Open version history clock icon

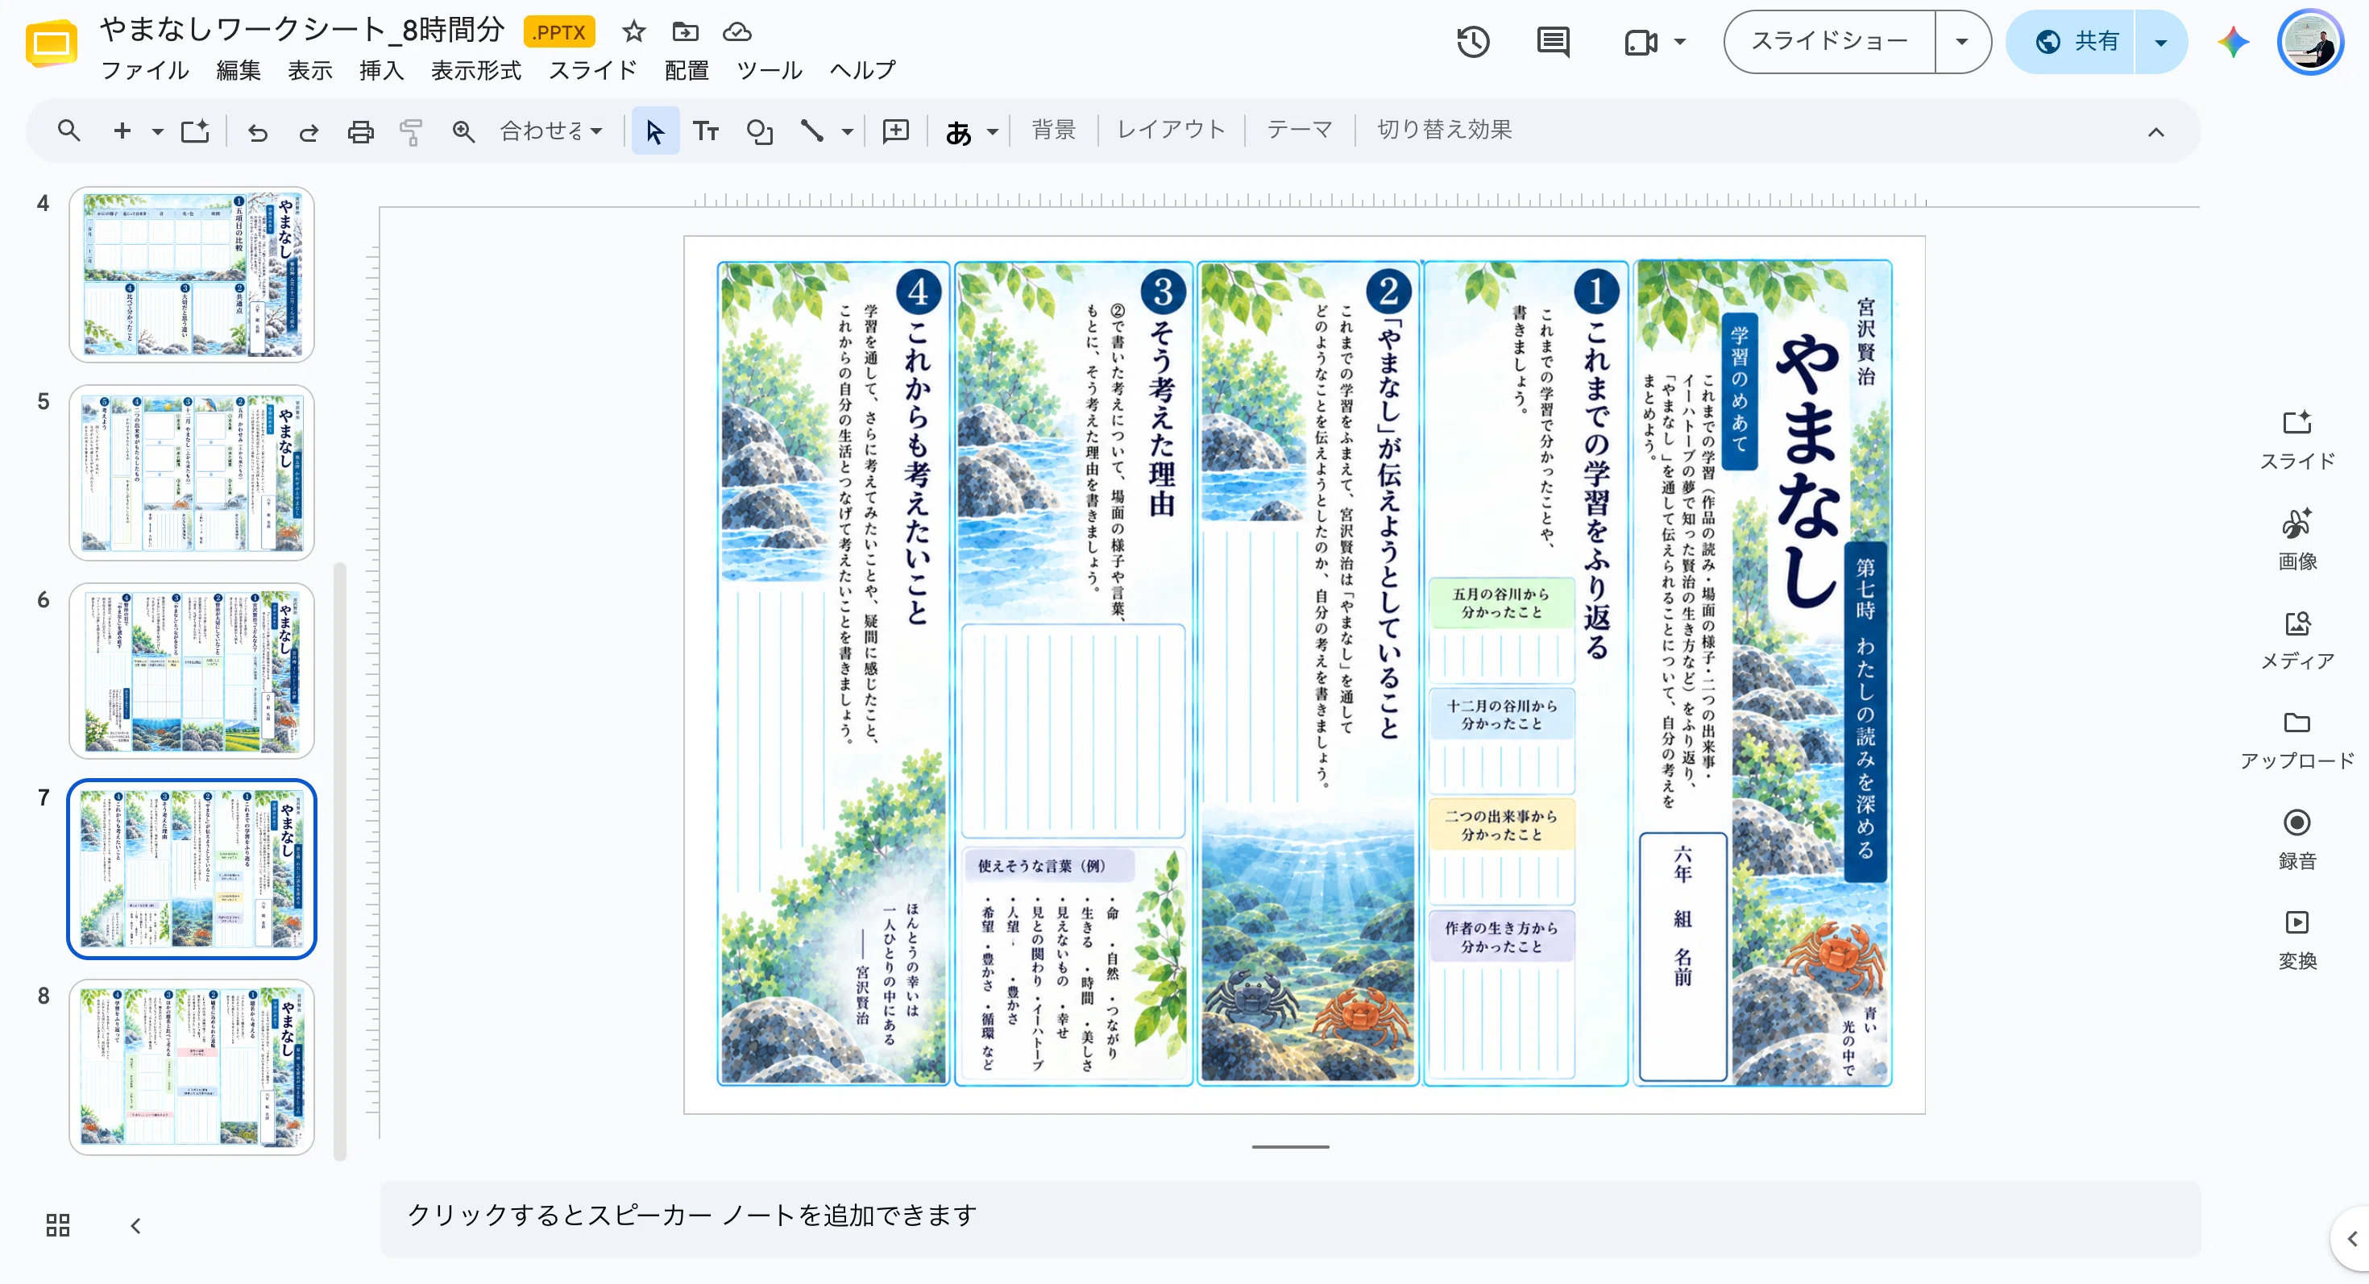(x=1473, y=41)
